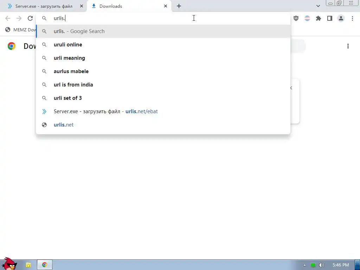Click the Show desktop strip
360x270 pixels.
point(358,265)
